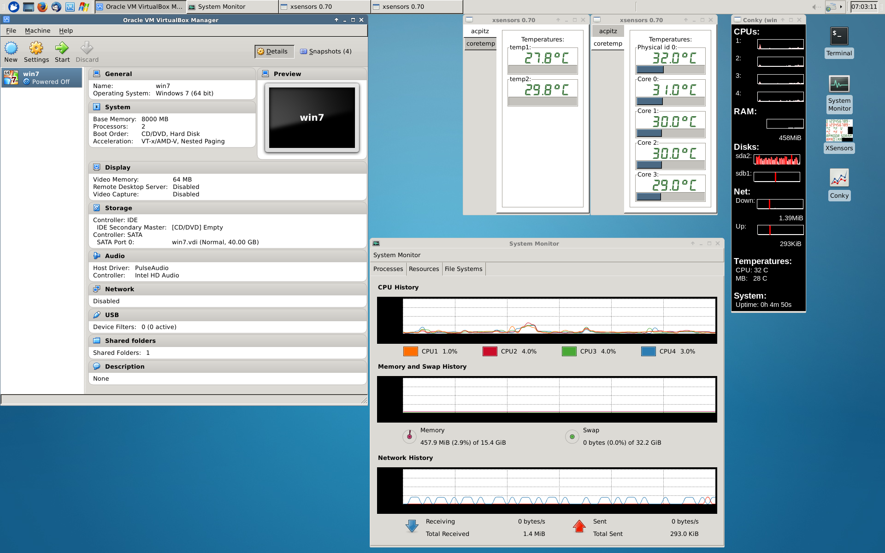Image resolution: width=885 pixels, height=553 pixels.
Task: Click the CPU History graph
Action: [547, 320]
